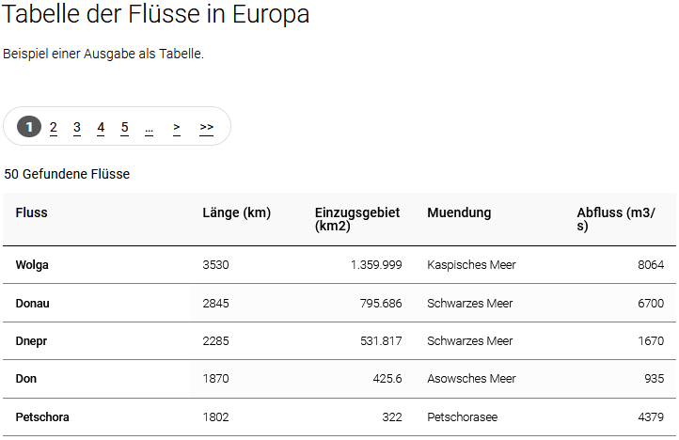This screenshot has width=679, height=440.
Task: Open page 3 of results
Action: click(x=77, y=127)
